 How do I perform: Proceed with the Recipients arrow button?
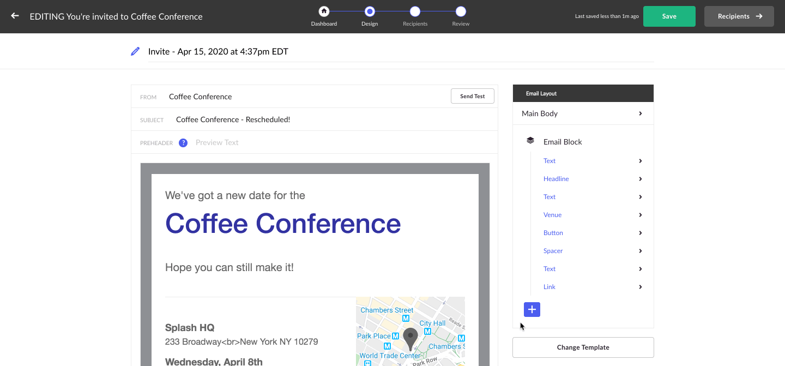click(739, 16)
